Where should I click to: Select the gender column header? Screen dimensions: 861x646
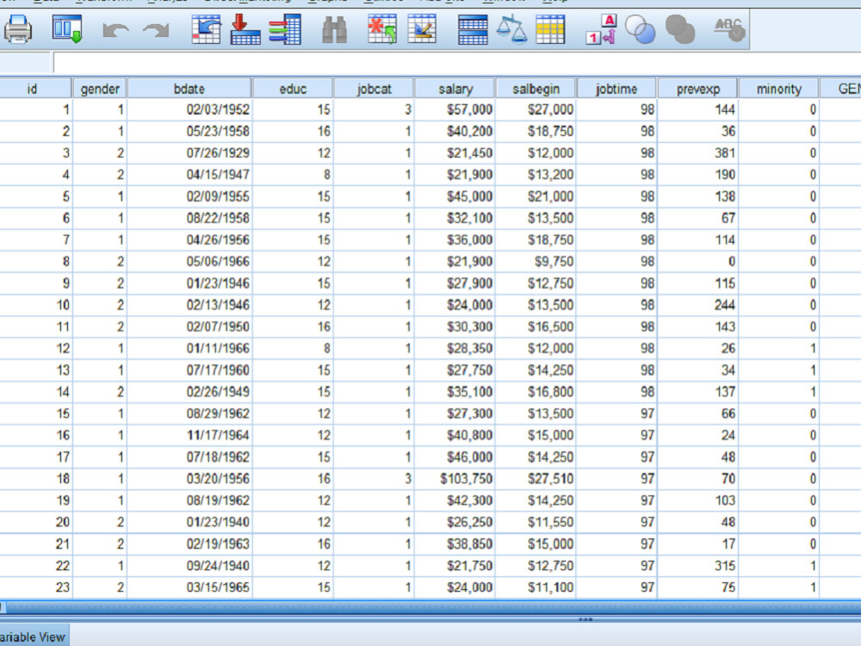(x=99, y=88)
